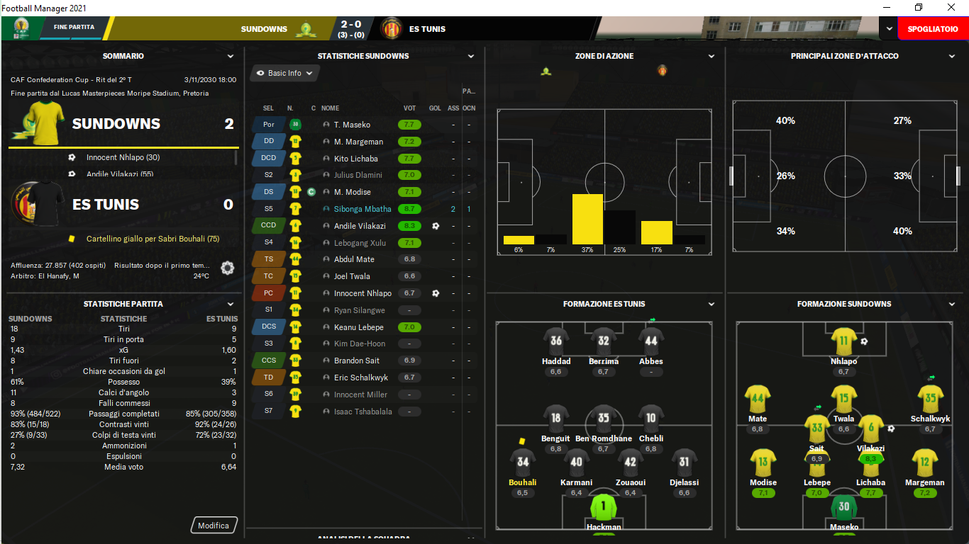
Task: Click the Spogliatoio button
Action: (933, 29)
